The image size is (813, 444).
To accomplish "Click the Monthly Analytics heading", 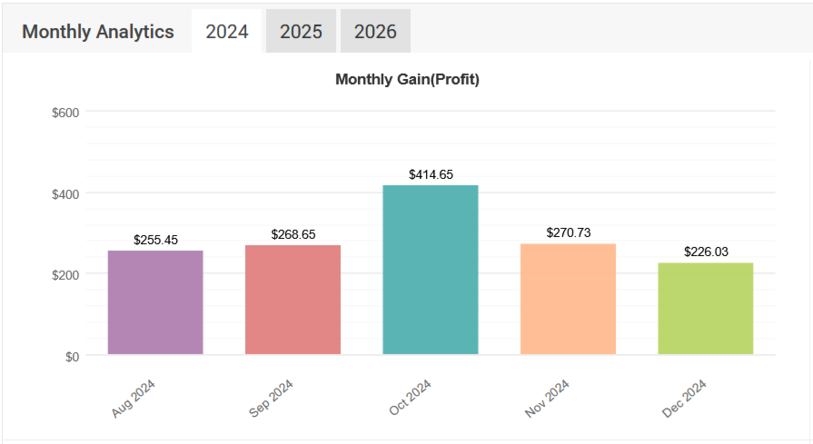I will [x=98, y=32].
